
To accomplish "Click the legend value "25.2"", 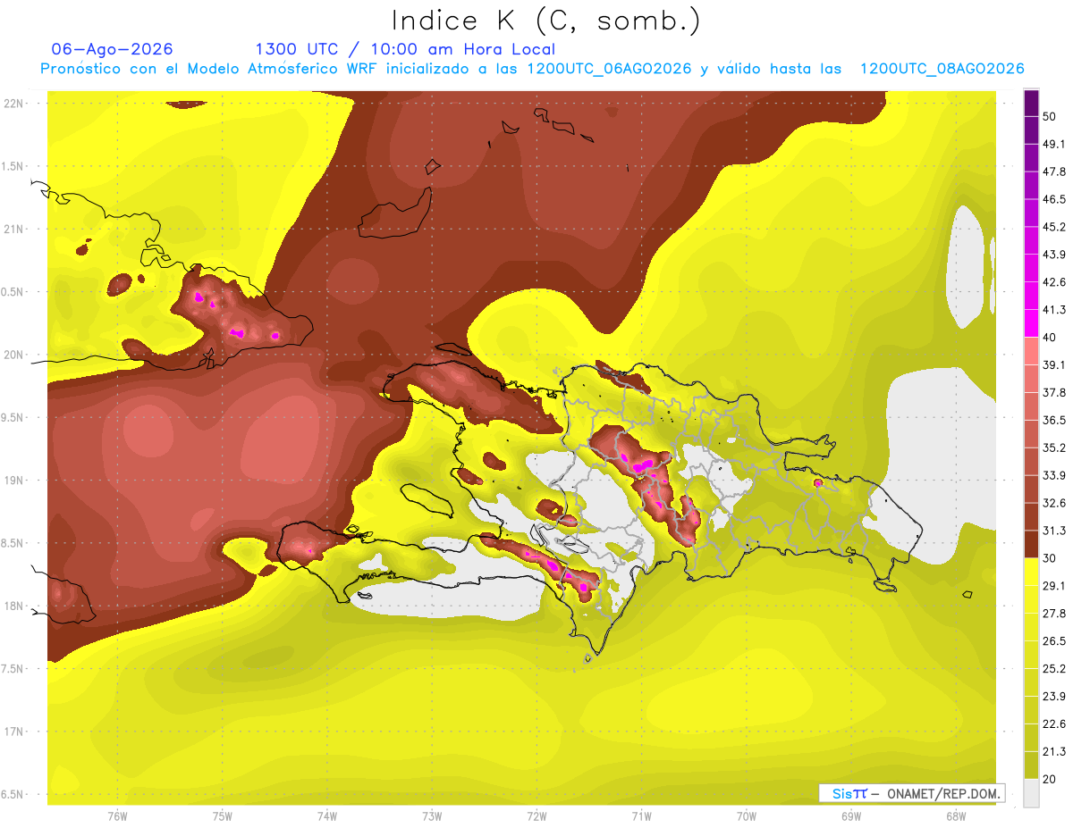I will [1053, 669].
